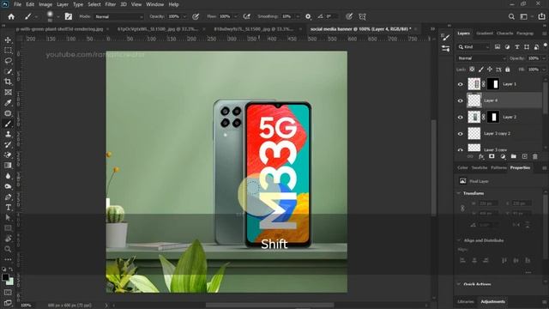Select the Frame tool

click(x=8, y=92)
